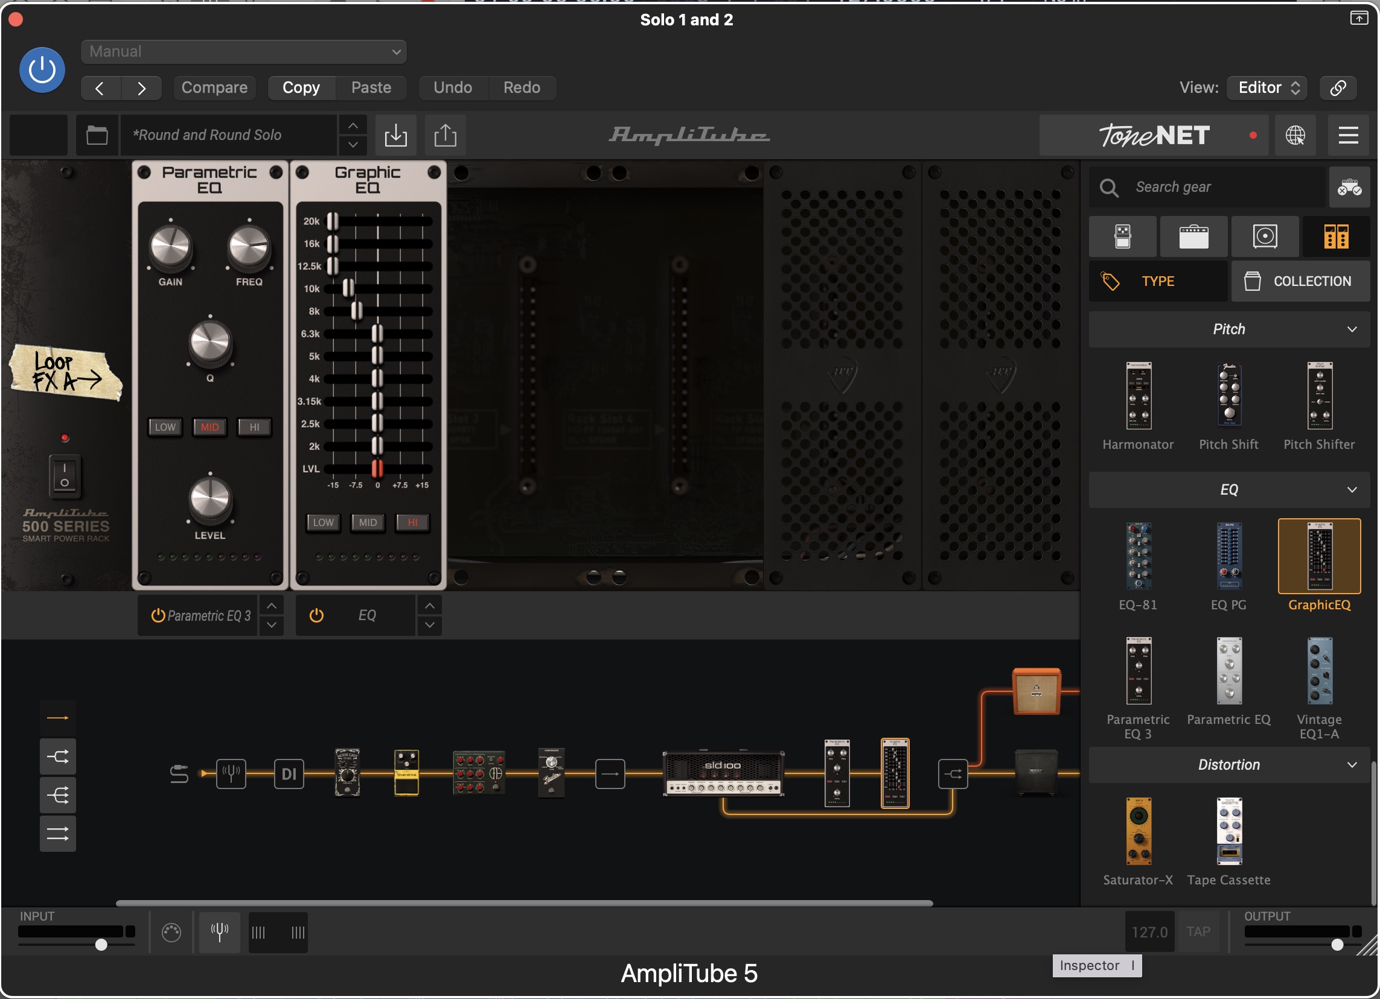Select the Tape Cassette rack unit

(x=1229, y=842)
